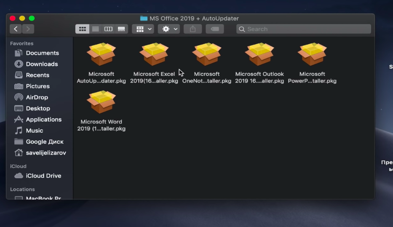This screenshot has height=227, width=393.
Task: Click the window title folder icon
Action: (144, 18)
